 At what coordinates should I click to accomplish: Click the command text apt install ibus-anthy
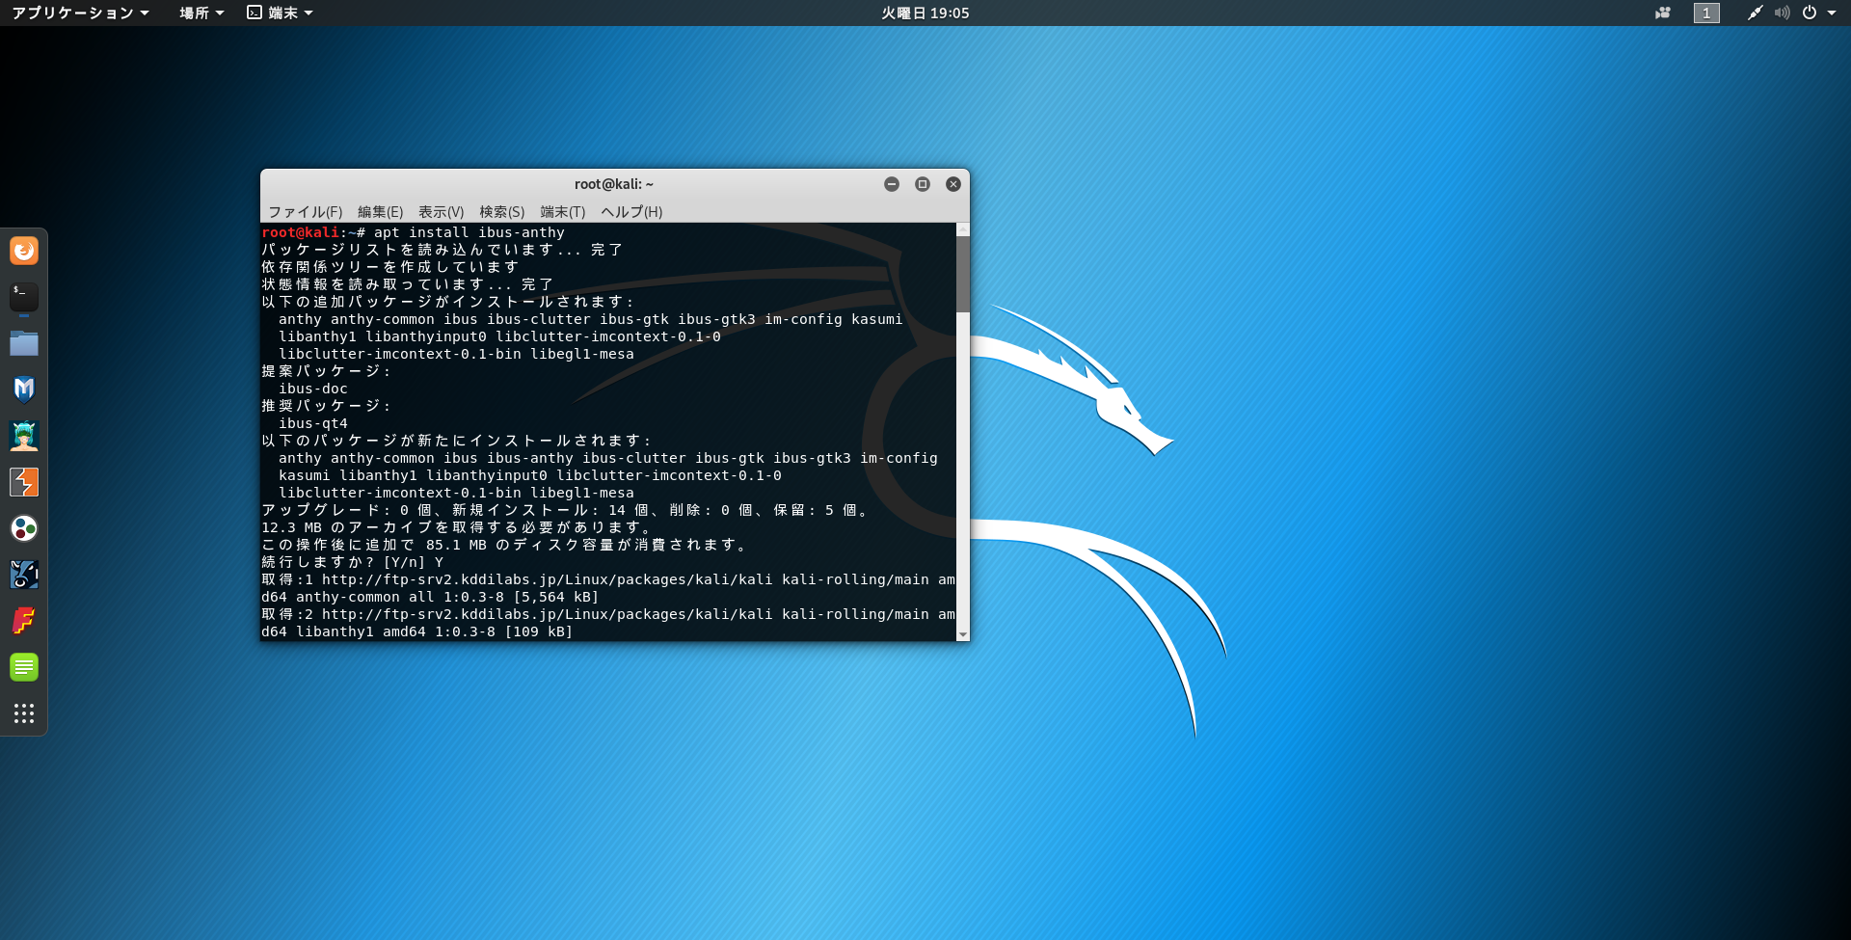click(x=469, y=232)
